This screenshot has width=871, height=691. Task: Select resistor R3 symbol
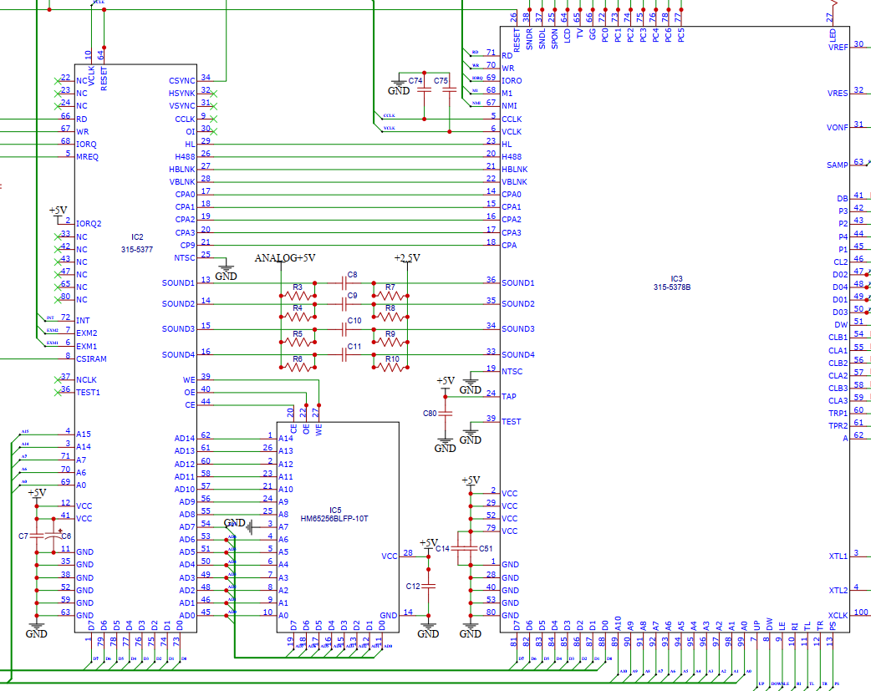[298, 296]
